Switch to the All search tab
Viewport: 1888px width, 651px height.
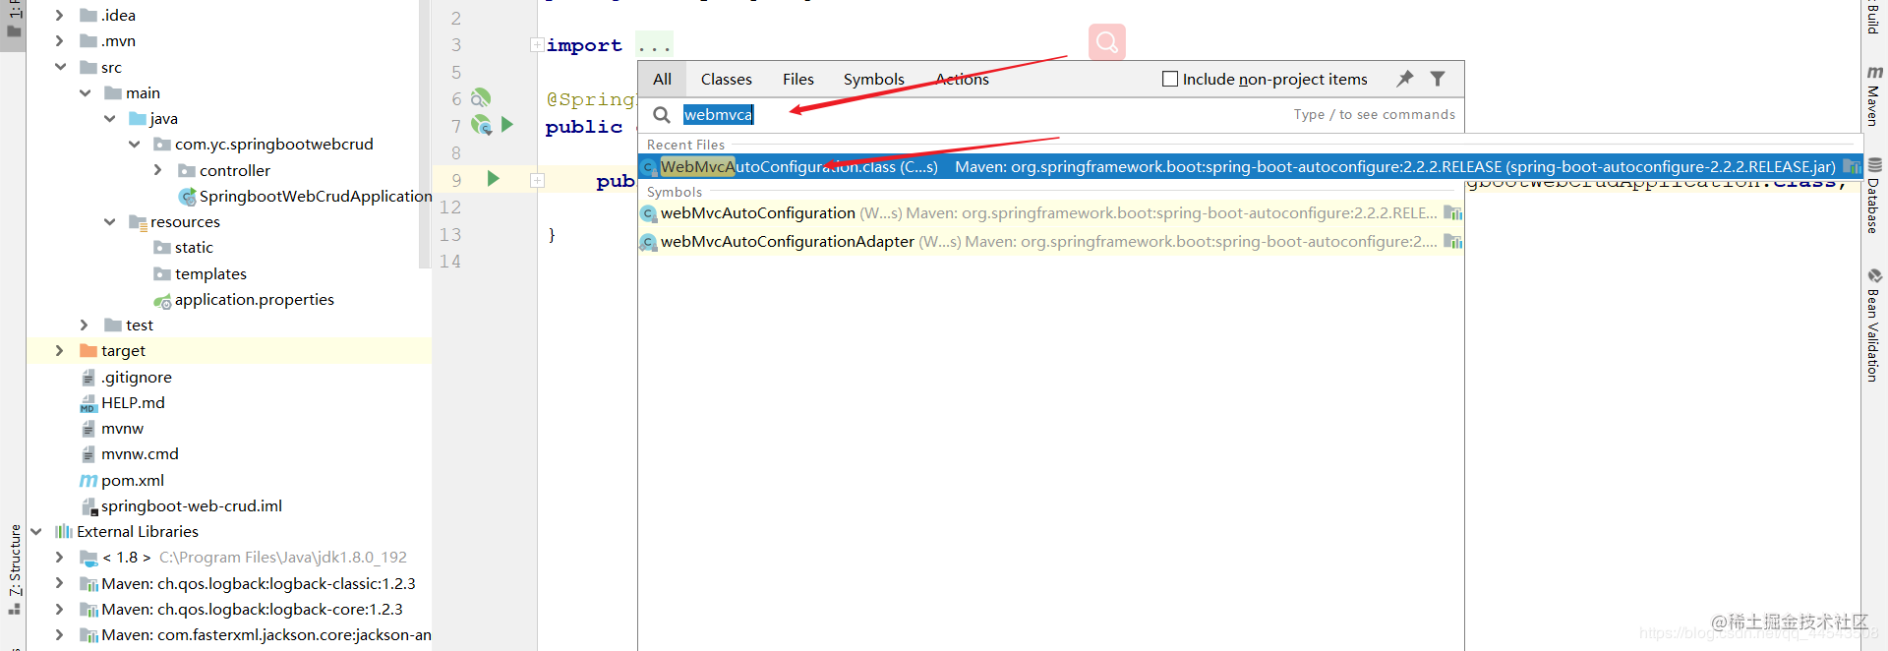coord(662,79)
